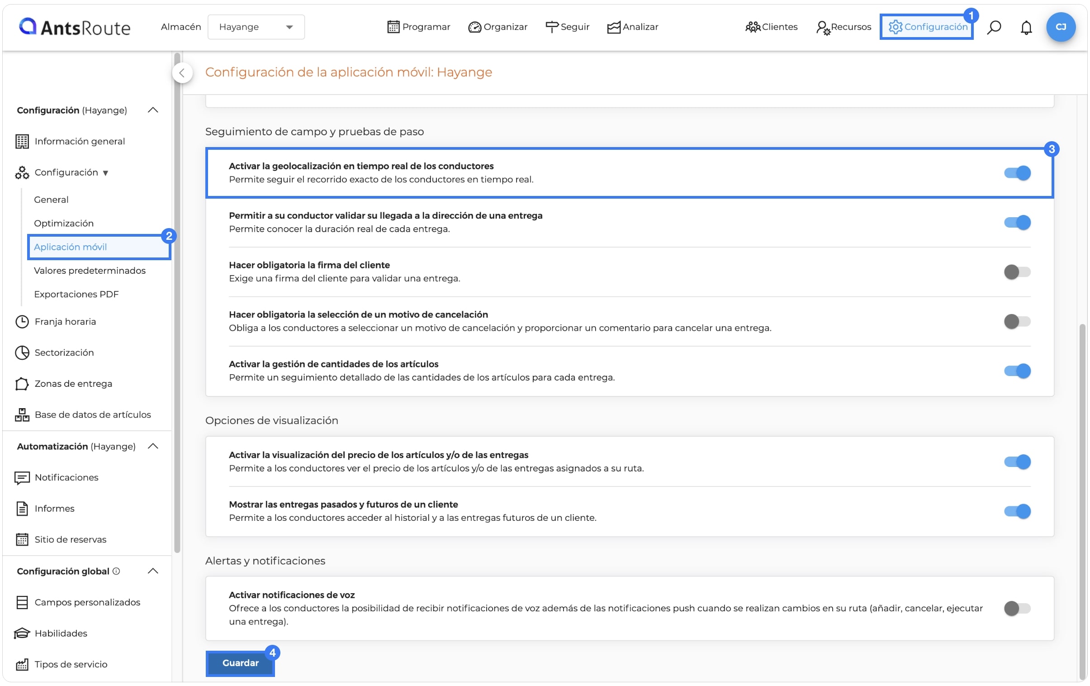Toggle article quantity management switch

(x=1017, y=371)
